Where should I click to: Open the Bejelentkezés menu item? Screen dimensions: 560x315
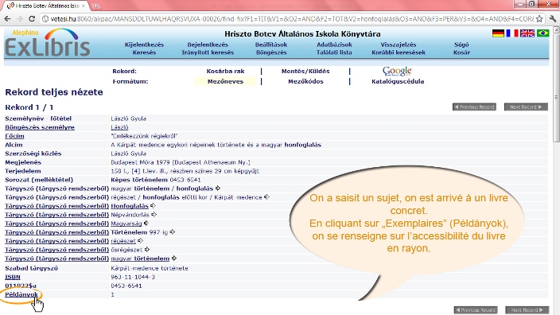208,45
